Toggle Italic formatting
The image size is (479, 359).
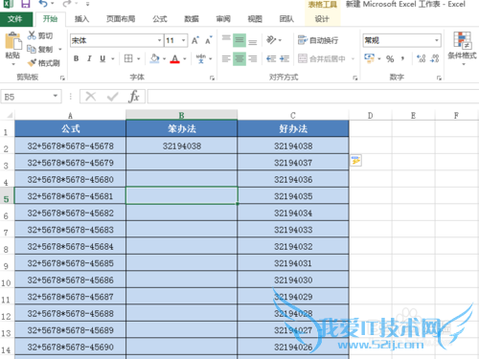click(x=89, y=58)
